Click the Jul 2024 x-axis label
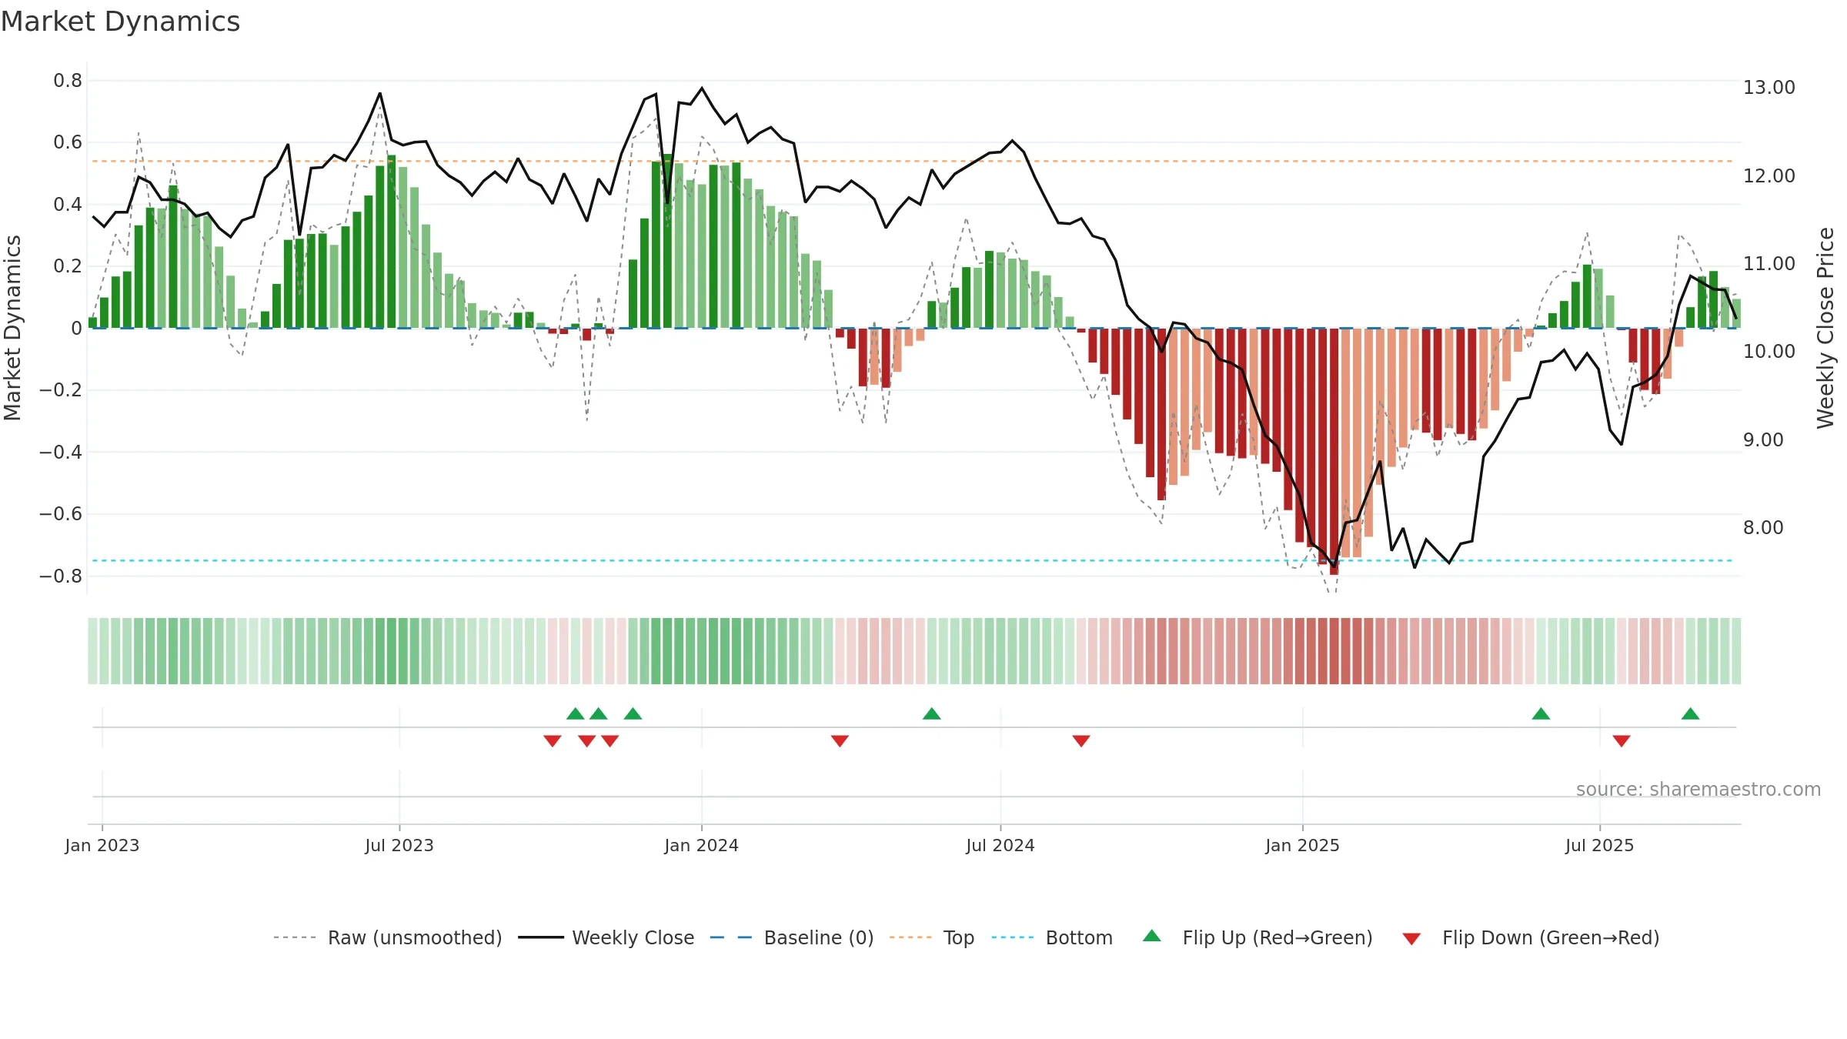This screenshot has height=1039, width=1847. 1000,845
